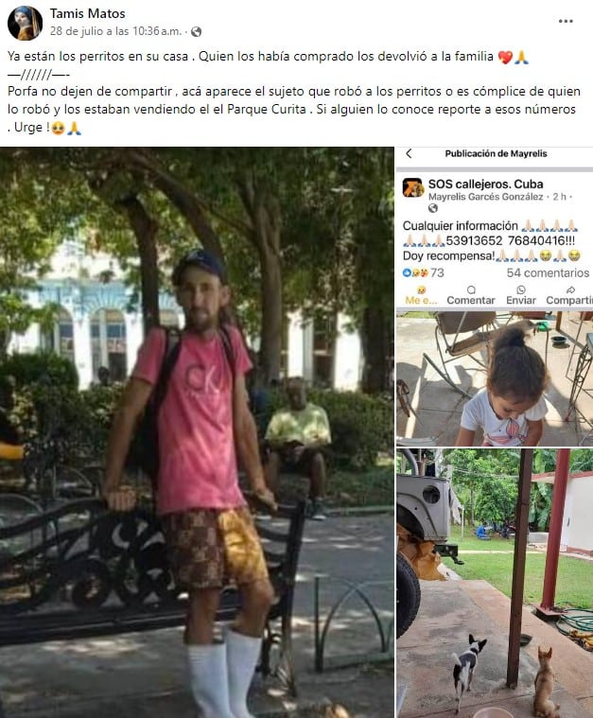The image size is (593, 718).
Task: Open the 28 de julio timestamp link
Action: pos(115,31)
